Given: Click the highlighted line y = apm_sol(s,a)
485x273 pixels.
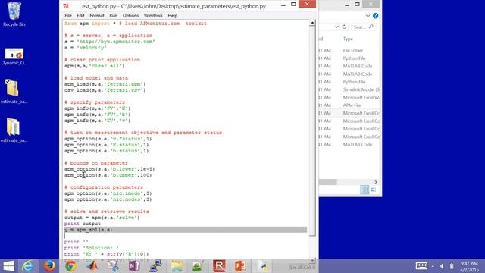Looking at the screenshot, I should [x=186, y=230].
